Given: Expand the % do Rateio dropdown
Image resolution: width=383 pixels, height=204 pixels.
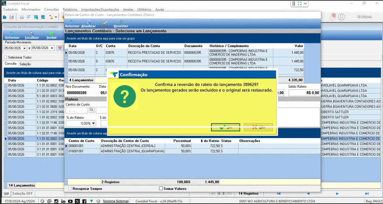Looking at the screenshot, I should click(93, 124).
